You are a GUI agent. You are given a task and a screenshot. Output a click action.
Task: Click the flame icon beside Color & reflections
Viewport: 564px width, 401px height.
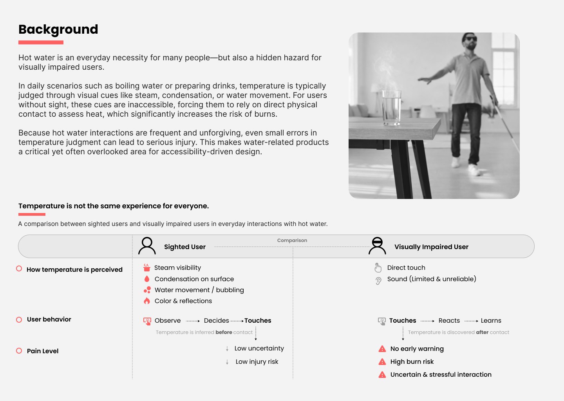tap(147, 301)
